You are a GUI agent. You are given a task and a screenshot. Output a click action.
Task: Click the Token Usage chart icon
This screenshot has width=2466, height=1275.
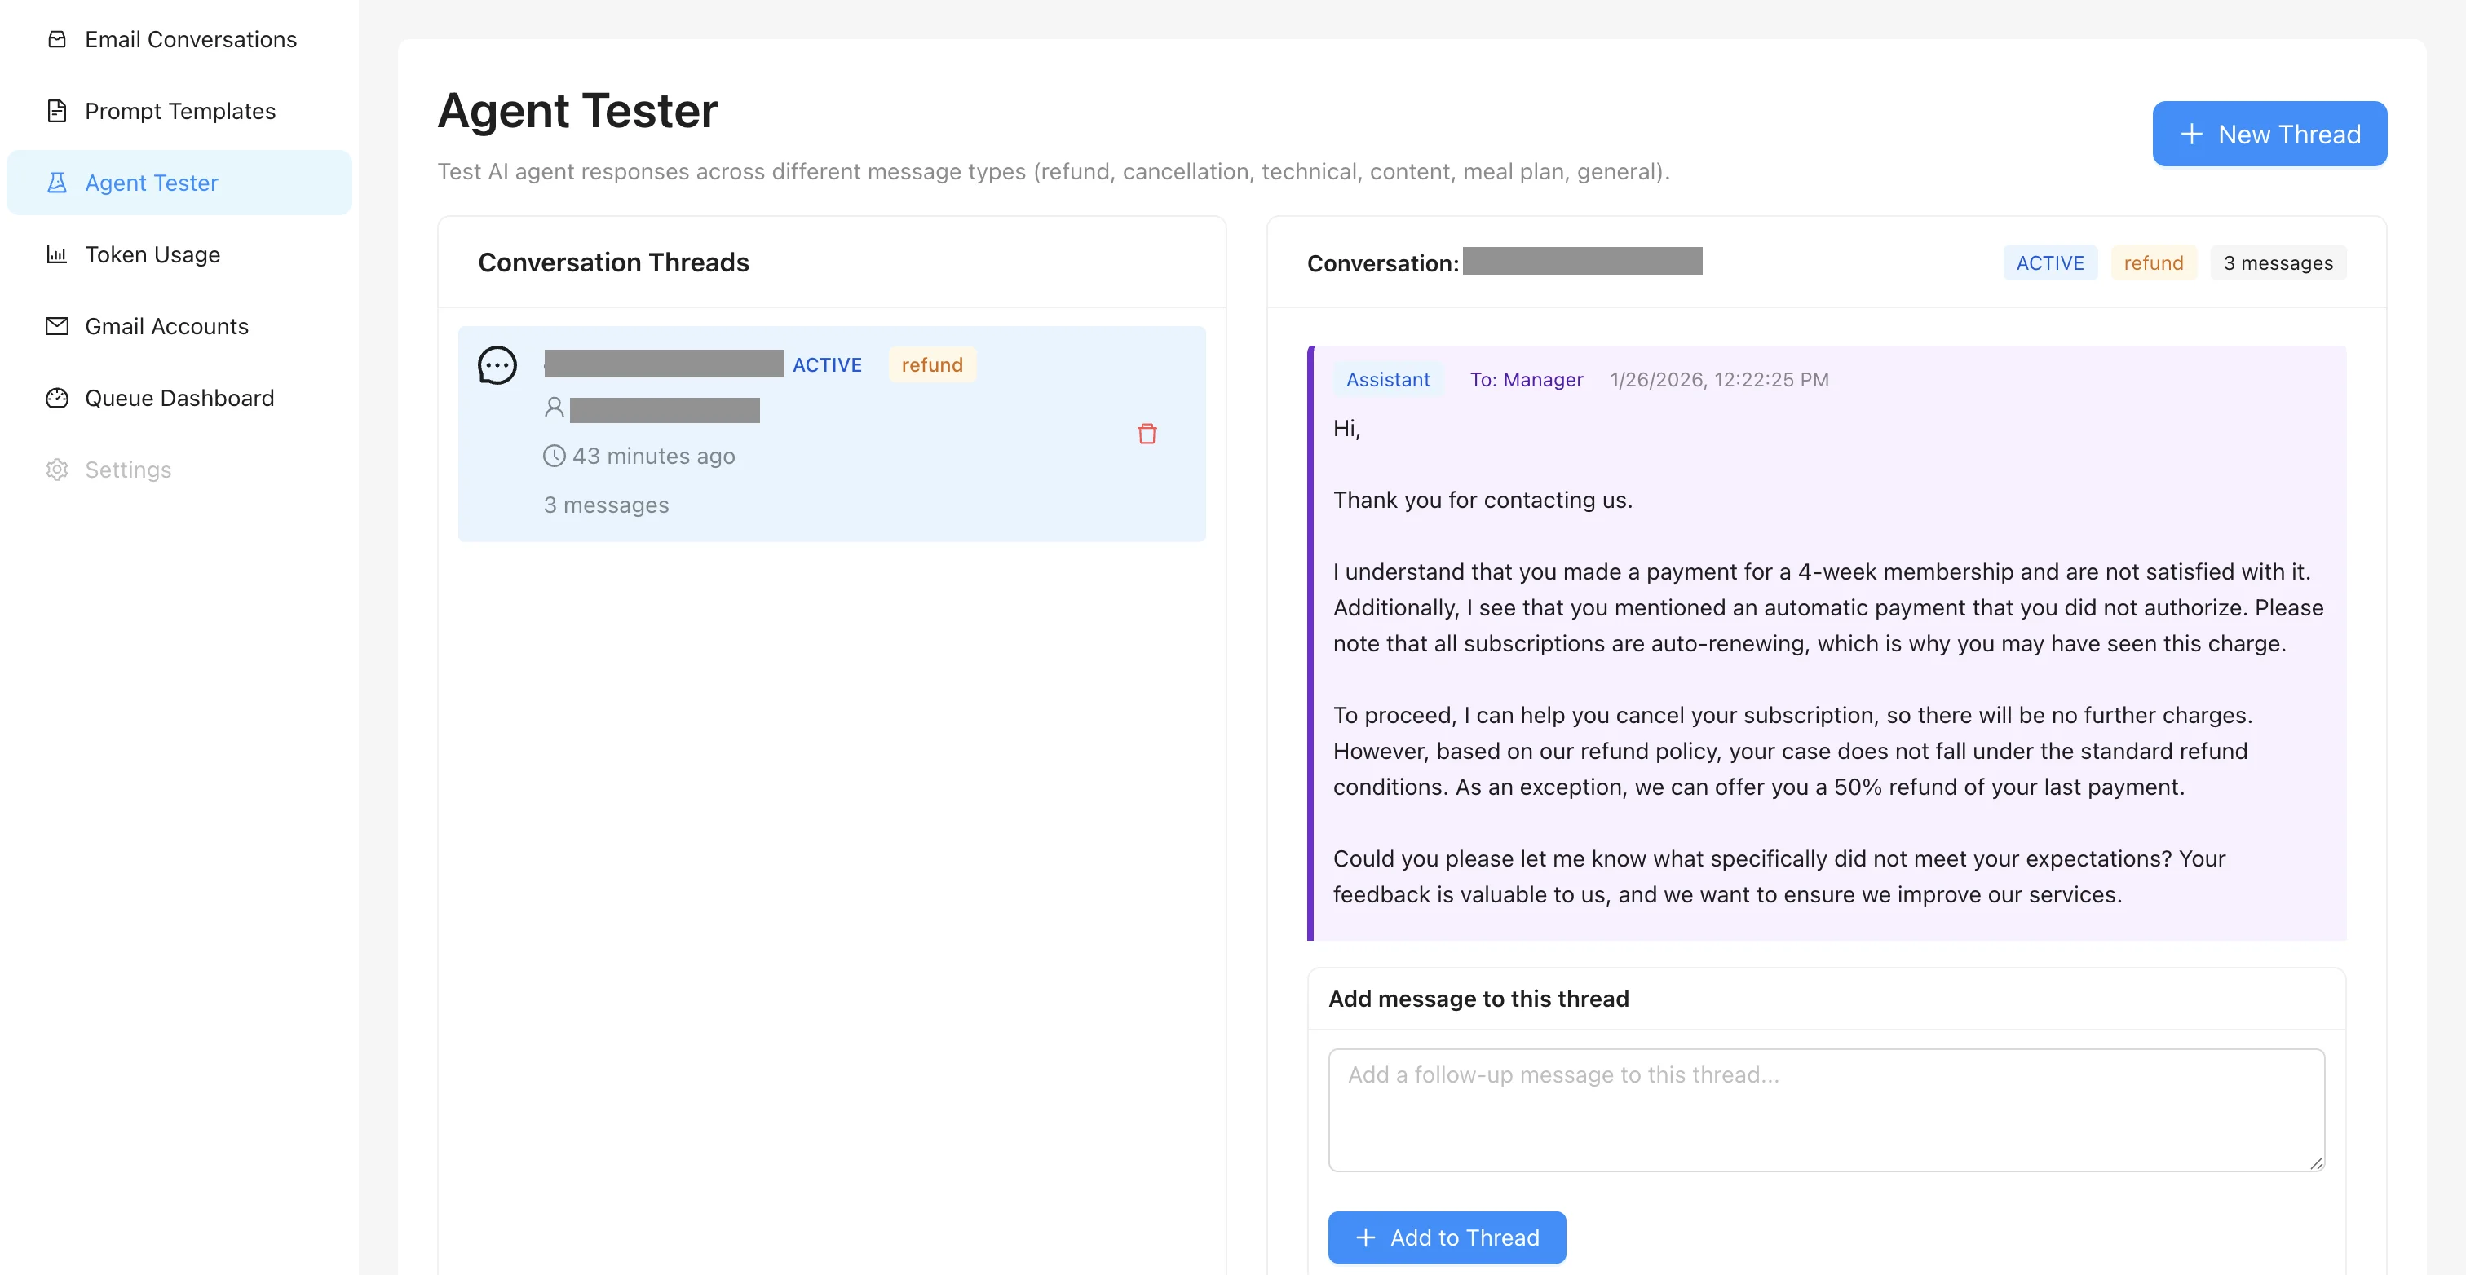56,254
